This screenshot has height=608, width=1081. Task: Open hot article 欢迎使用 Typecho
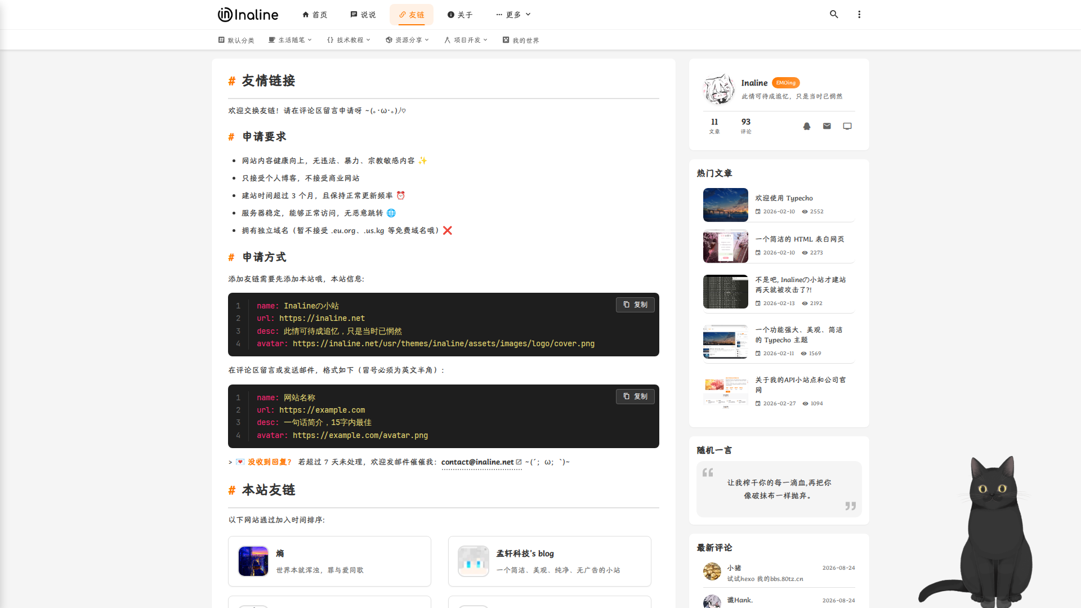pos(784,198)
